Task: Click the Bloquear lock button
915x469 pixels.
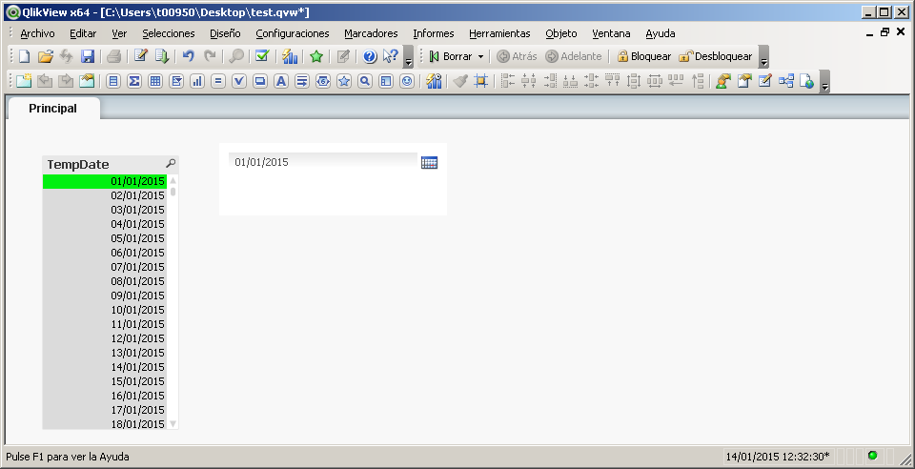Action: 644,56
